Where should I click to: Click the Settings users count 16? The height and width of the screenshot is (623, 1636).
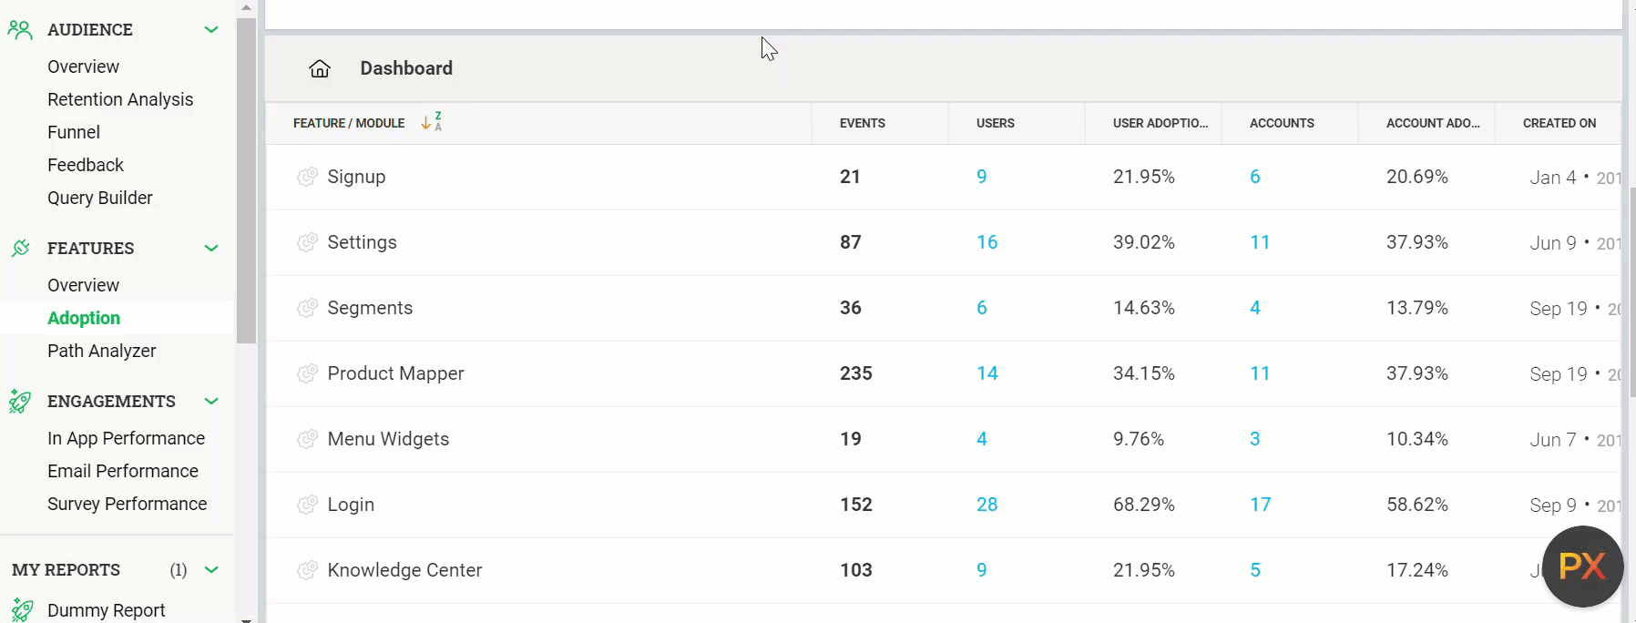pyautogui.click(x=987, y=242)
